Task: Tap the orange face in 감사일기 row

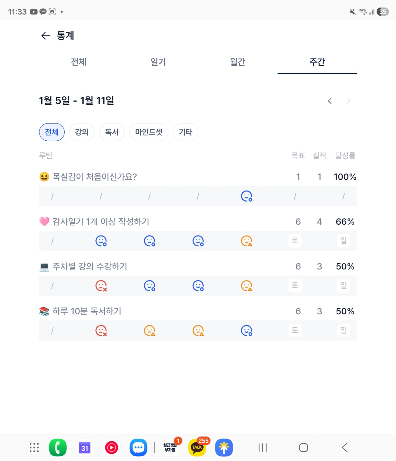Action: coord(246,241)
